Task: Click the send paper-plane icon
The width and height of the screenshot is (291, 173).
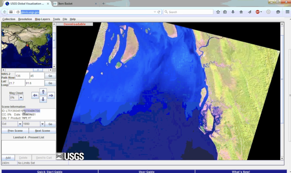Action: click(249, 12)
